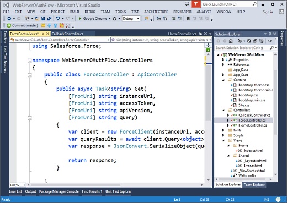Toggle the editor split plus handle
287x203 pixels.
(208, 45)
